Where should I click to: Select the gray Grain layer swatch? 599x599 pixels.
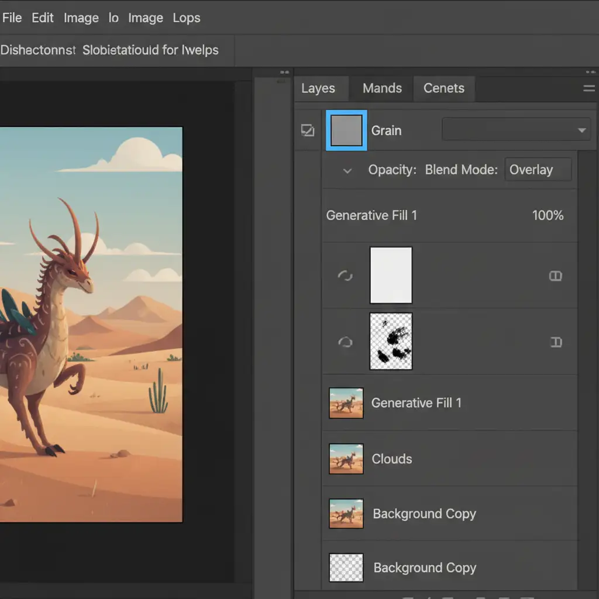coord(346,130)
